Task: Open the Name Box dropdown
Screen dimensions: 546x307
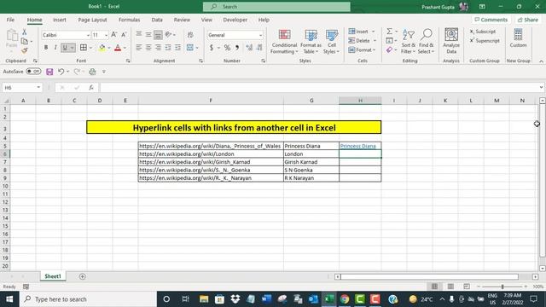Action: pos(38,87)
